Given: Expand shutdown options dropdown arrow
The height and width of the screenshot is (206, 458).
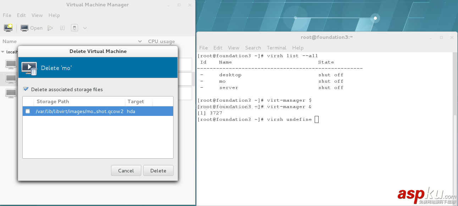Looking at the screenshot, I should [85, 28].
